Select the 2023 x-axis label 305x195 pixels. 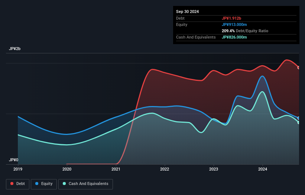(214, 169)
